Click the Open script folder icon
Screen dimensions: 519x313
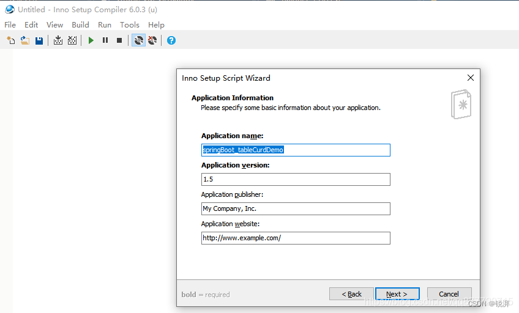(x=25, y=40)
